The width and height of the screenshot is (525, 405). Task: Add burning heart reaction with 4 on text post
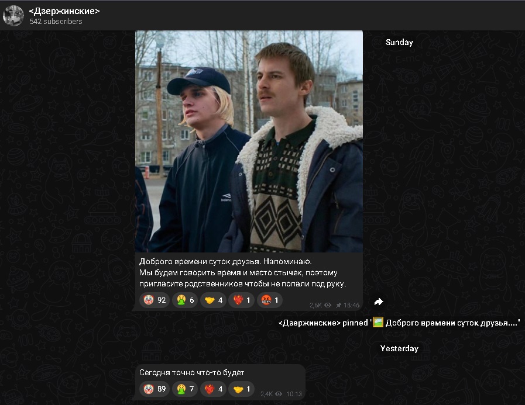[x=213, y=389]
